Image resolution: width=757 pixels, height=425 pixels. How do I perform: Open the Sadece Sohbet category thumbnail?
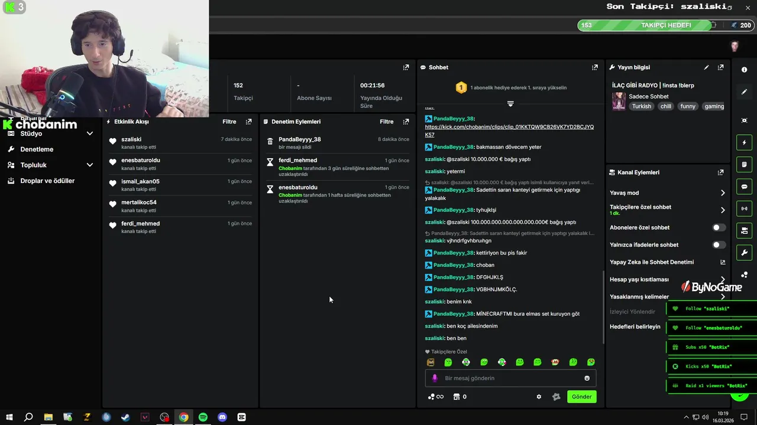coord(619,101)
